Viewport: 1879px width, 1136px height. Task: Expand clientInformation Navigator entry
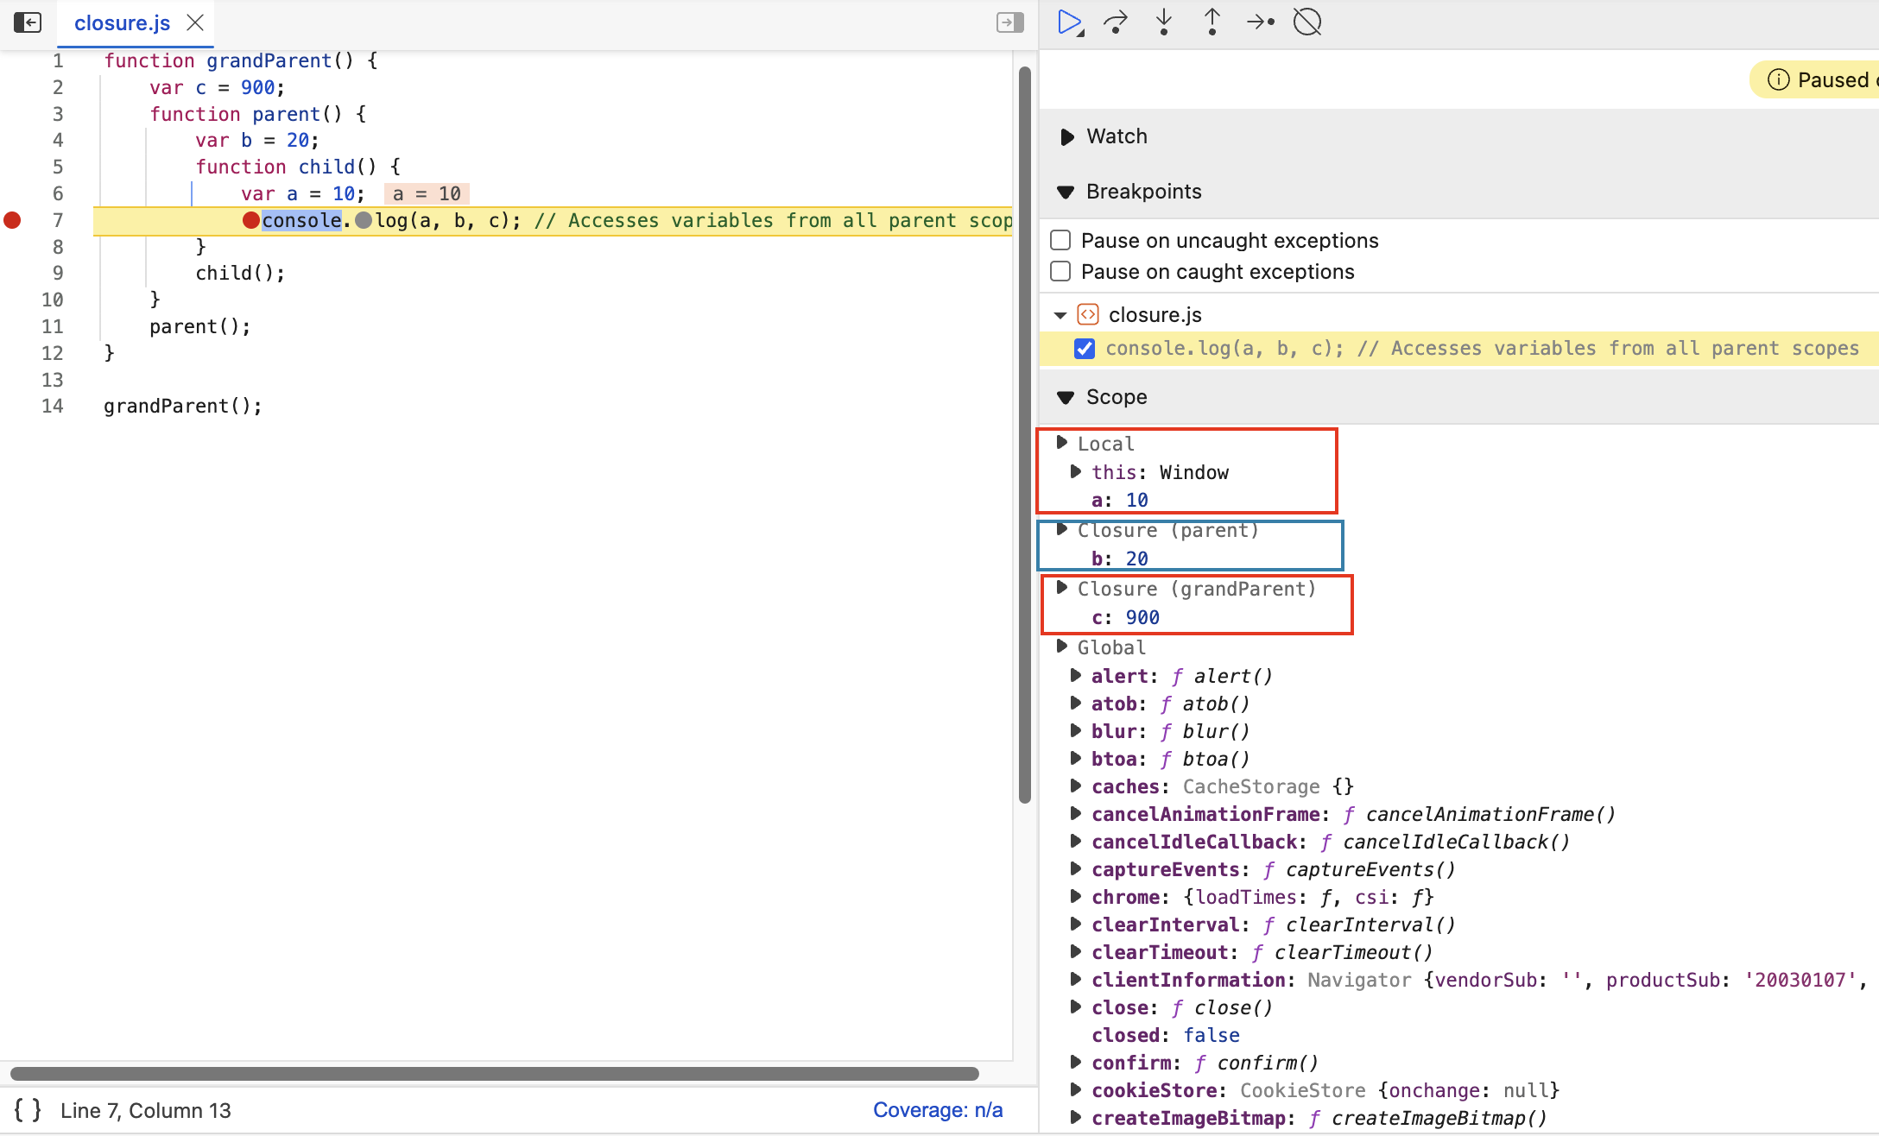[1076, 979]
